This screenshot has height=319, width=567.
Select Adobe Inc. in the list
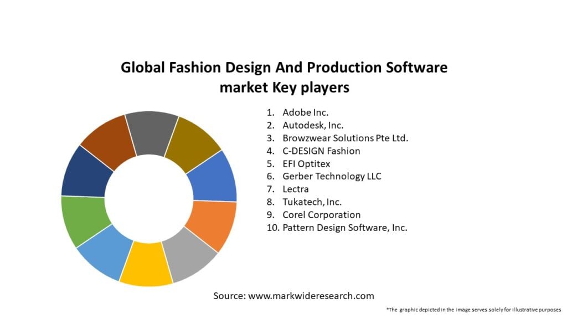point(305,112)
